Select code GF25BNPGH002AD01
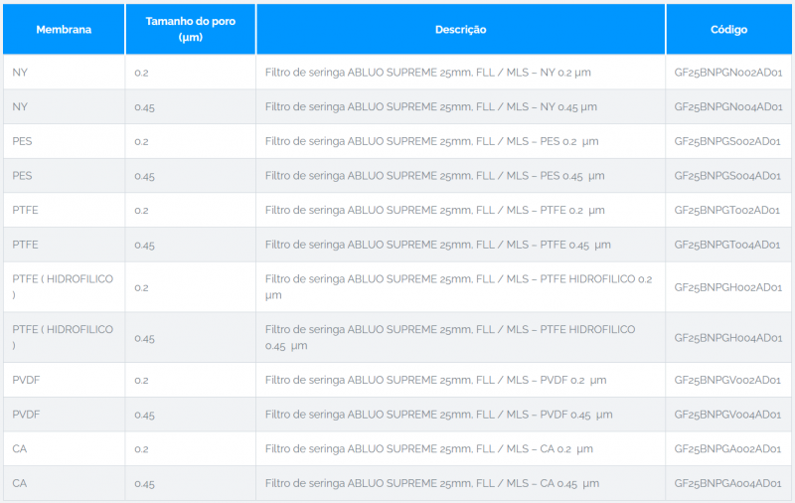Screen dimensions: 795x503 pyautogui.click(x=728, y=287)
